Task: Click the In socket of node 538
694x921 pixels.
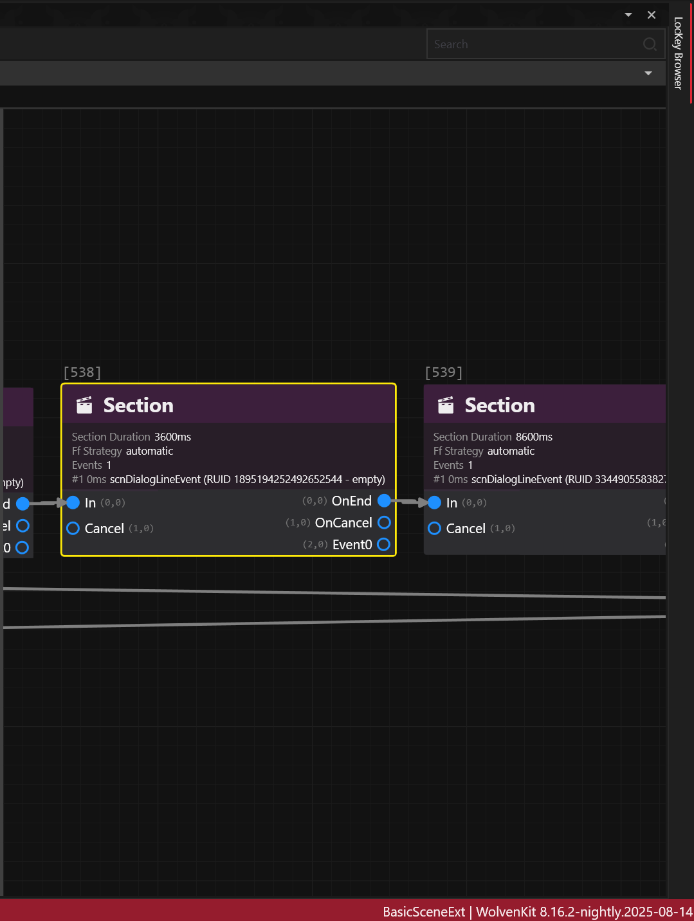Action: coord(73,502)
